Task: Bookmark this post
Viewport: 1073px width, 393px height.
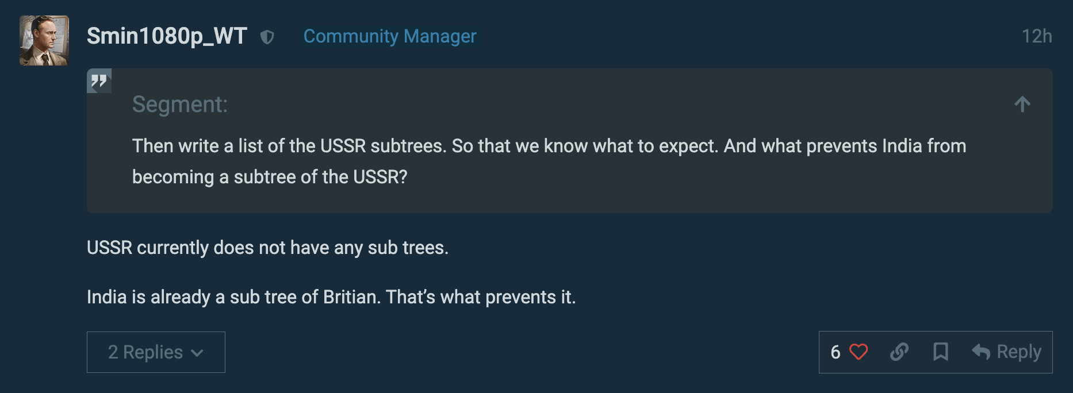Action: pos(940,352)
